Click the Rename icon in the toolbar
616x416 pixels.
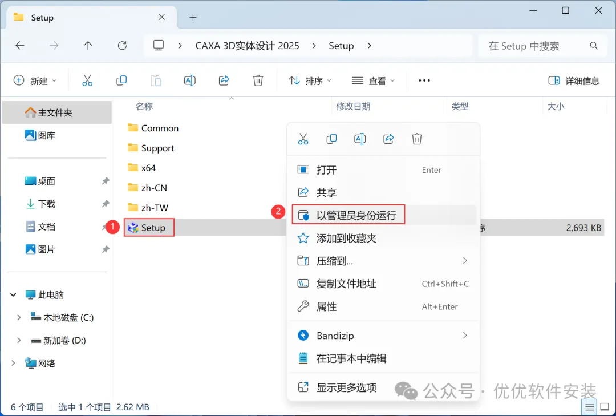point(190,80)
